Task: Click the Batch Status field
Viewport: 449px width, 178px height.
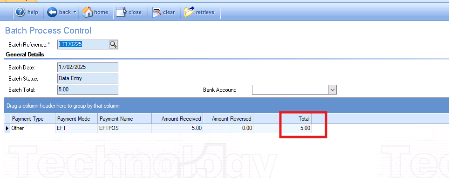Action: 88,78
